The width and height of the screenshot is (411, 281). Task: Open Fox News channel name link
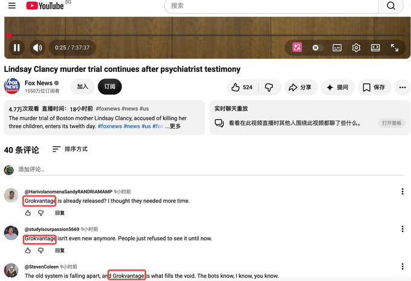tap(39, 83)
